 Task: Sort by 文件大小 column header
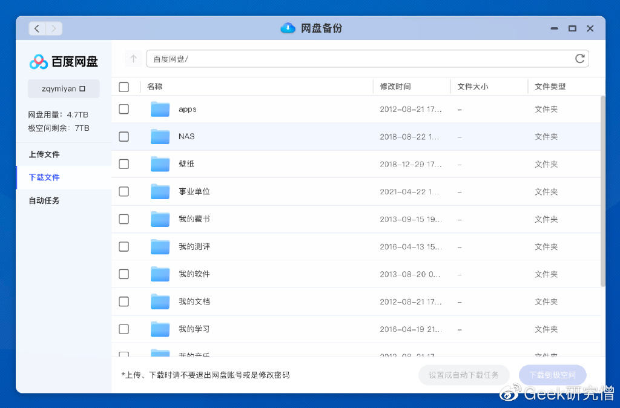(x=473, y=87)
